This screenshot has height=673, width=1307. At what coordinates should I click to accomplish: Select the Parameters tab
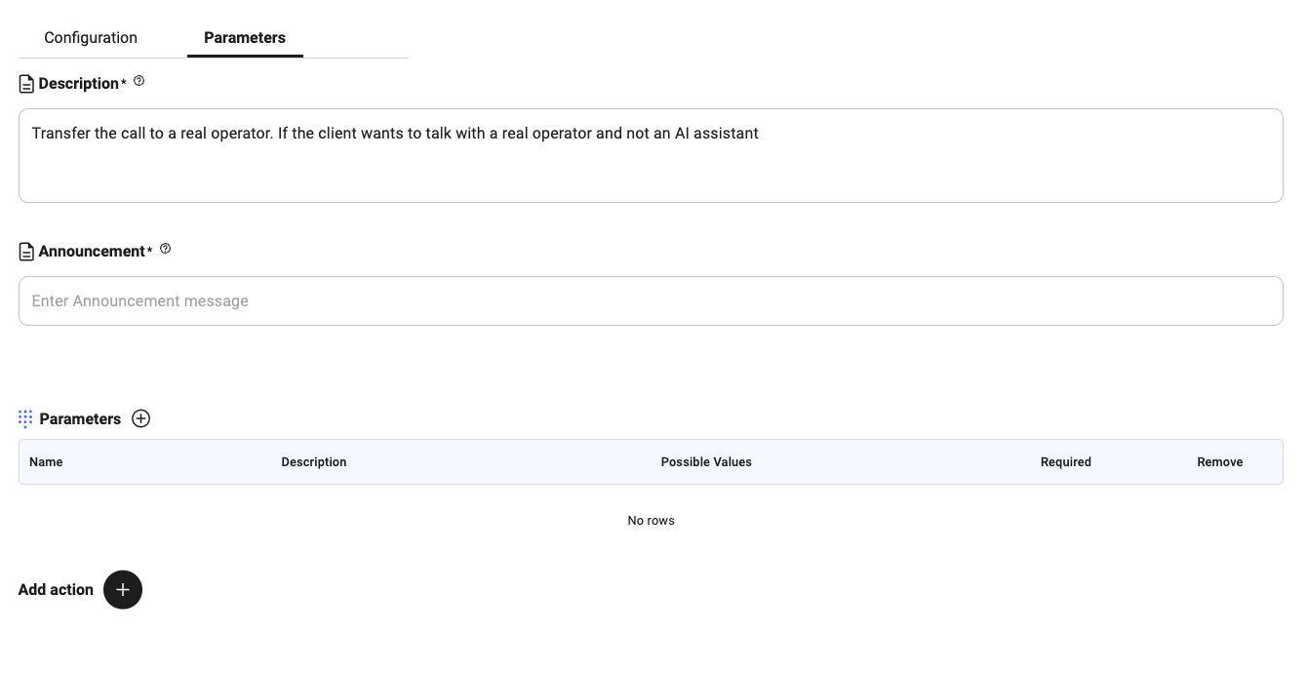[x=244, y=38]
